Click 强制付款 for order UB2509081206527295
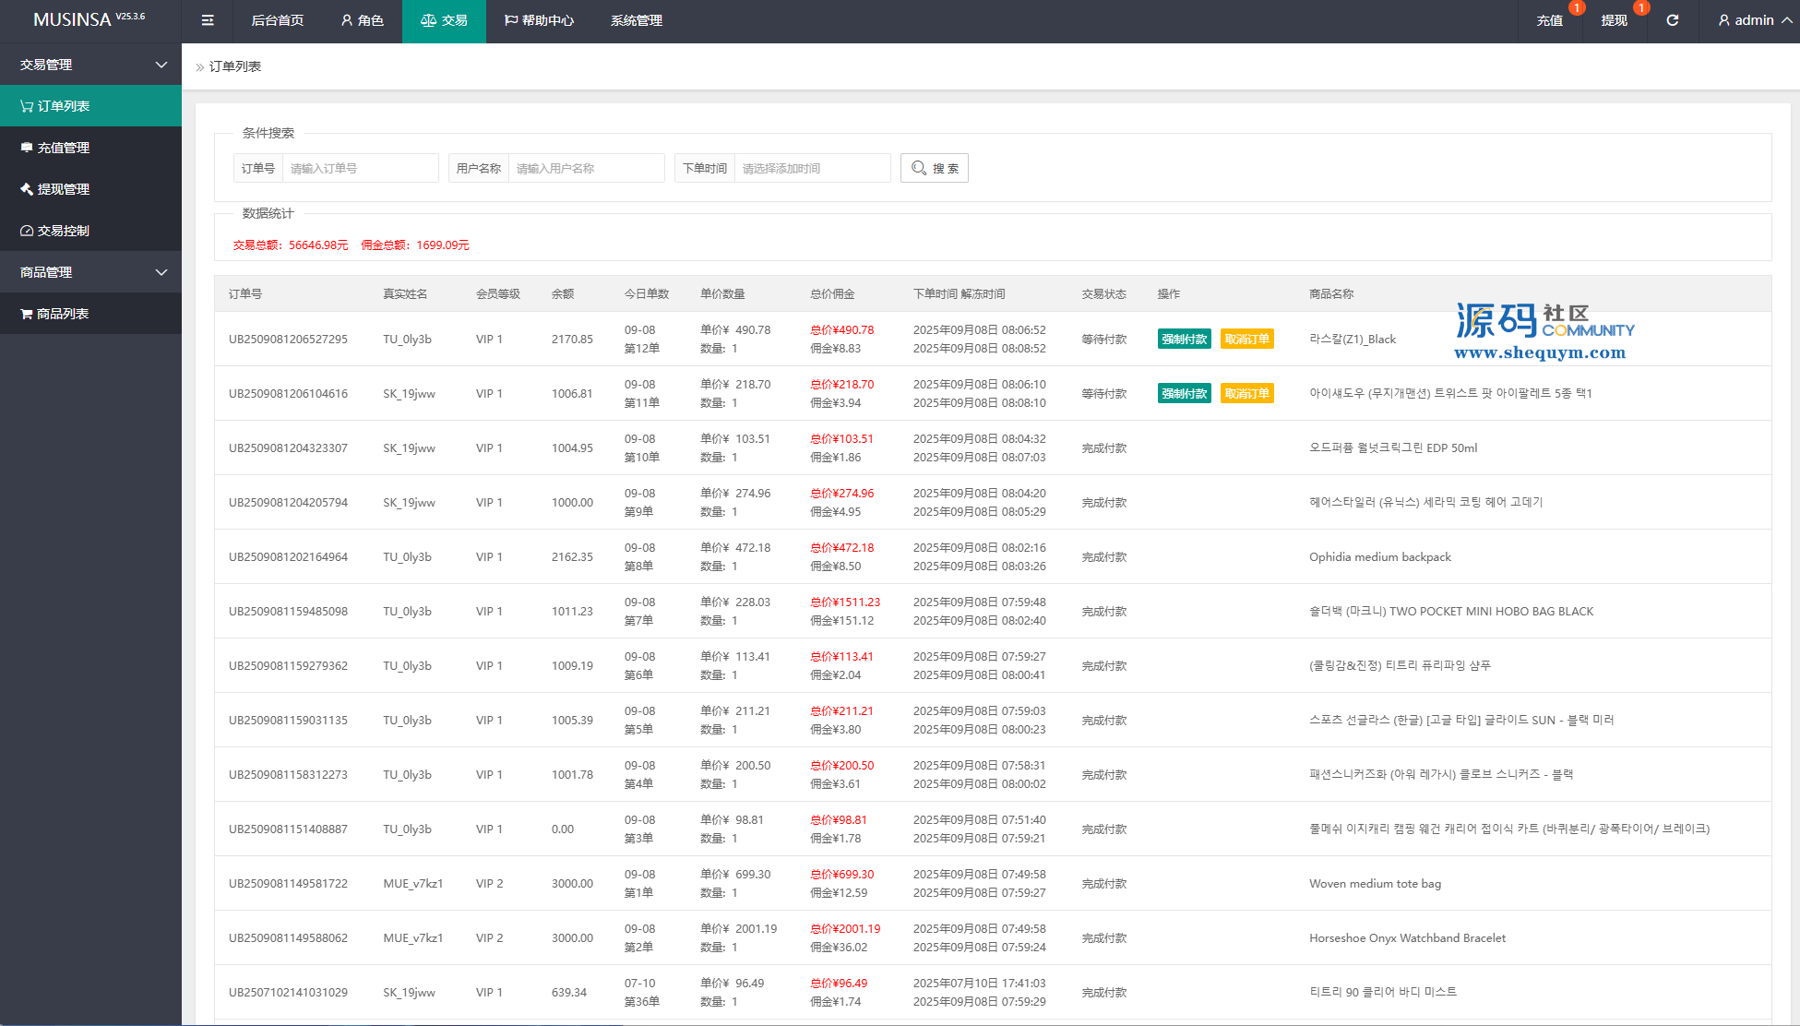This screenshot has height=1026, width=1800. pyautogui.click(x=1184, y=340)
